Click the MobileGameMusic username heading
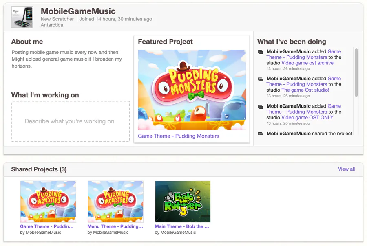 pos(78,11)
